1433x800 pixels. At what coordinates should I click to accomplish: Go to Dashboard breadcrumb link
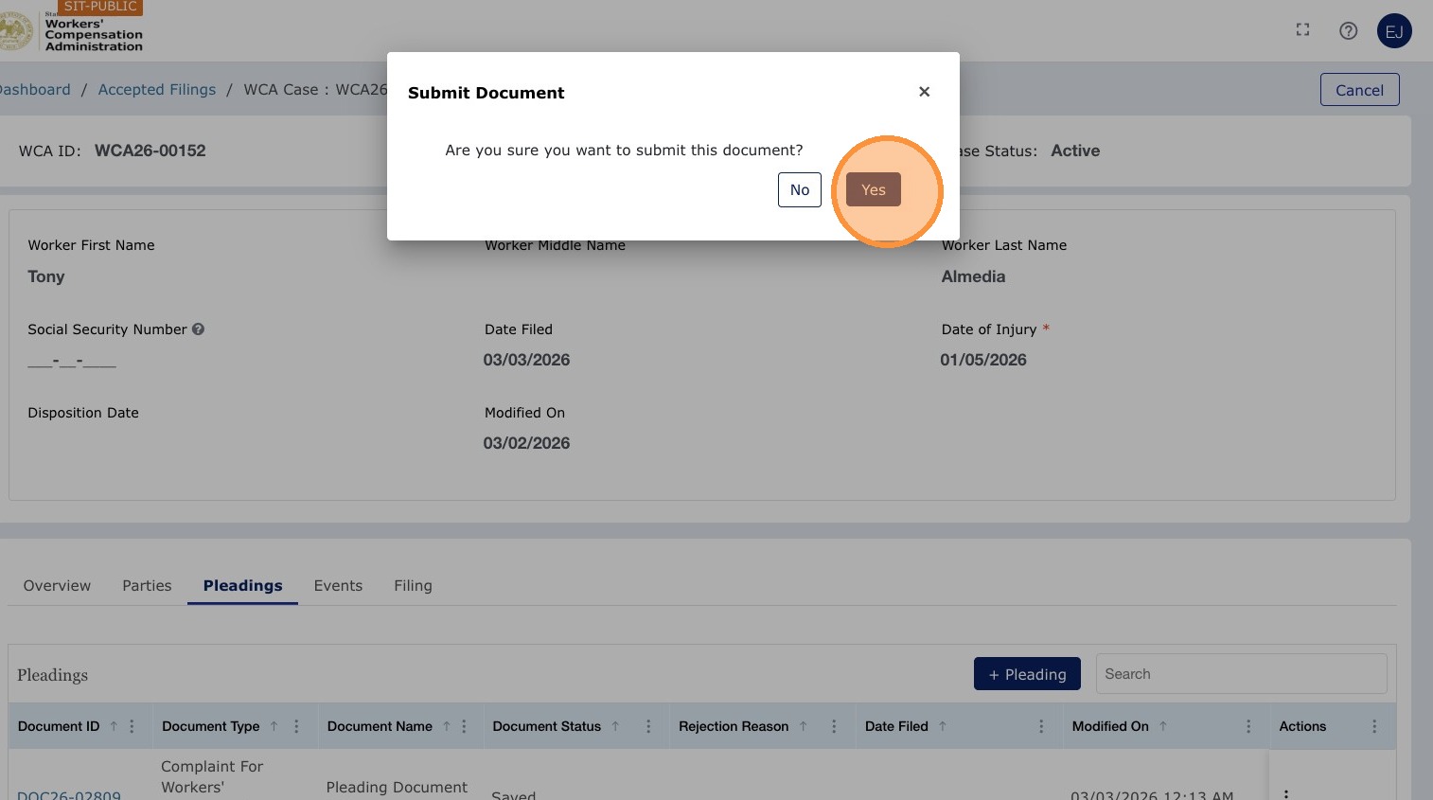(35, 89)
